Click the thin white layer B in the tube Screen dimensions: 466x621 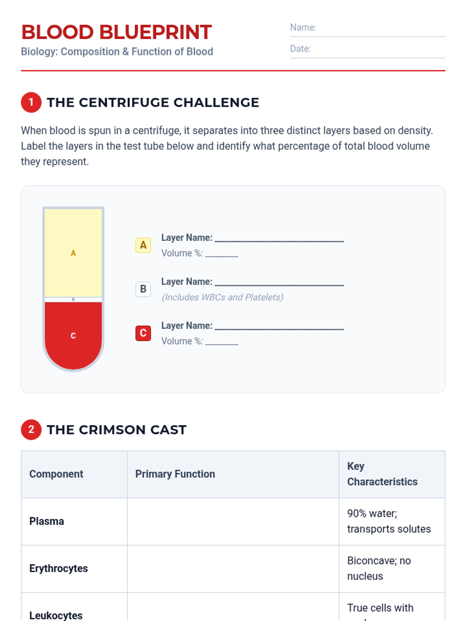pyautogui.click(x=73, y=300)
